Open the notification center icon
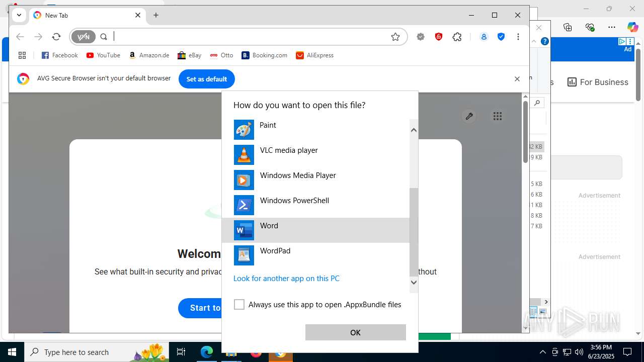The height and width of the screenshot is (362, 644). coord(627,352)
